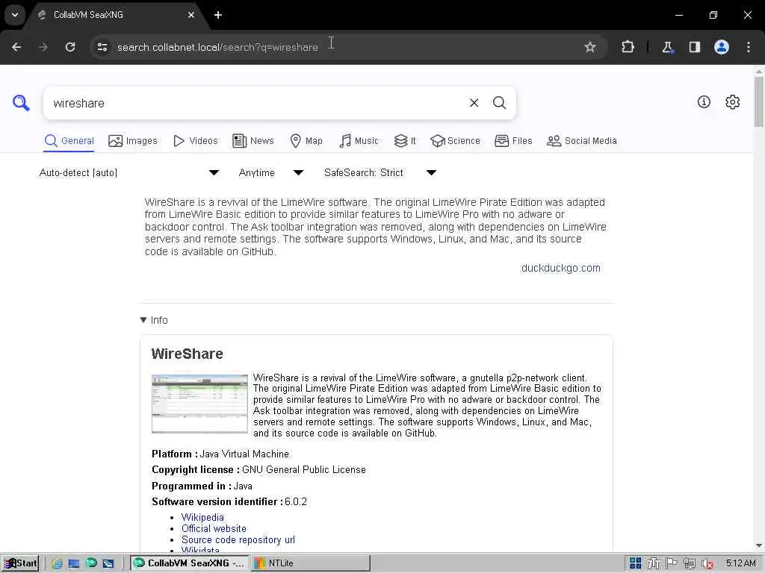
Task: Open the Chrome profile avatar
Action: (721, 47)
